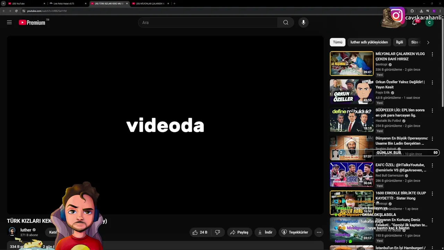Click the search magnifier button

click(285, 23)
